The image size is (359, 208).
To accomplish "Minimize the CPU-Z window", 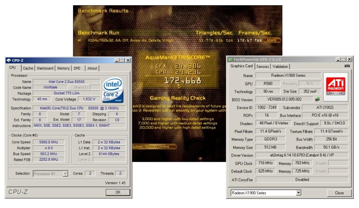I will point(116,60).
